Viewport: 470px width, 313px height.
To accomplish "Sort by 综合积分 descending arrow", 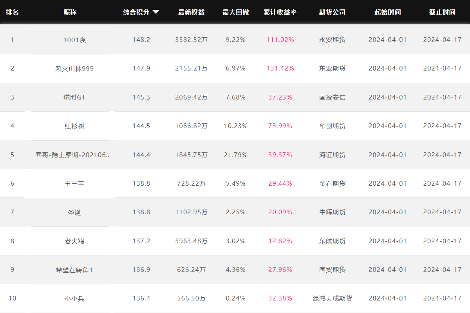I will click(x=156, y=12).
